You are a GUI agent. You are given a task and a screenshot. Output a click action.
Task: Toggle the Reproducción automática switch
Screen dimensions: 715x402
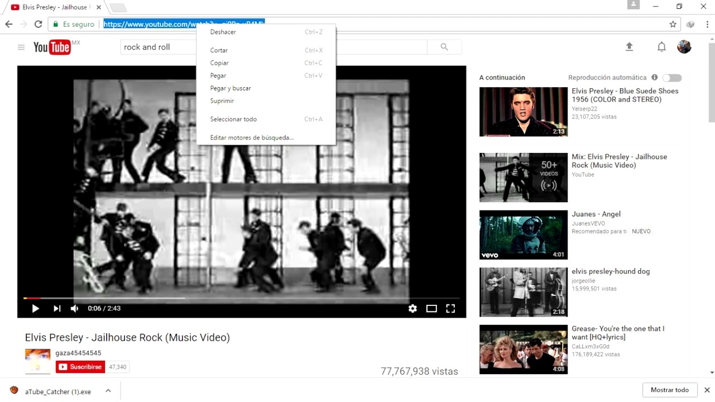672,78
